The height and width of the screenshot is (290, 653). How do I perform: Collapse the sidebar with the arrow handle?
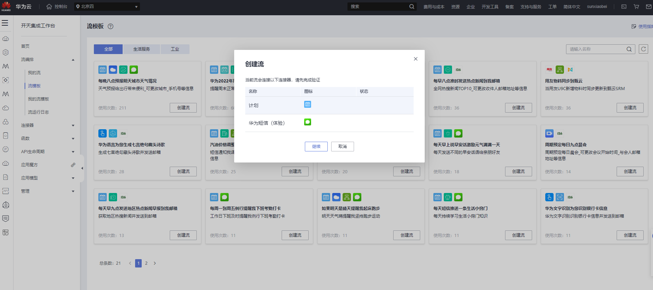pos(82,168)
